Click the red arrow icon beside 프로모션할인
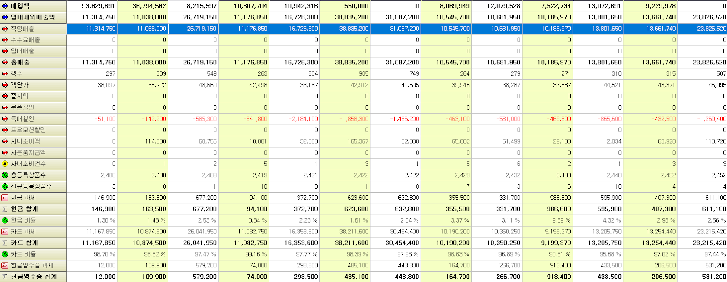 pos(5,130)
